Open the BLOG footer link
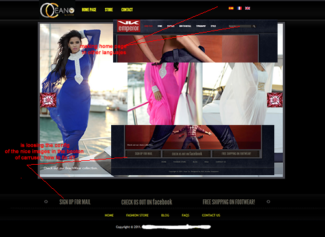The width and height of the screenshot is (325, 237). (165, 216)
